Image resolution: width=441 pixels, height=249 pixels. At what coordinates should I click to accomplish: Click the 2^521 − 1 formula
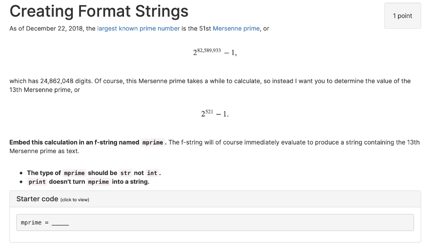point(214,114)
